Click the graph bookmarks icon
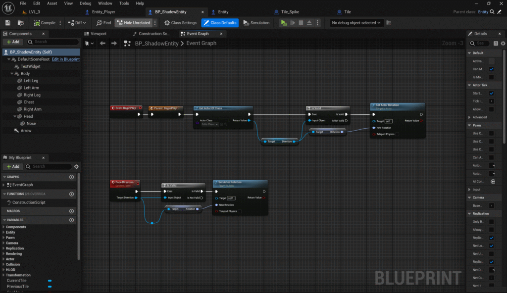 [89, 44]
